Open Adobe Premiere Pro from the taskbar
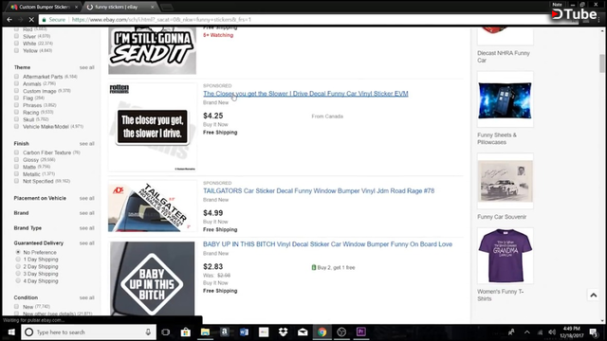The width and height of the screenshot is (607, 341). click(360, 332)
